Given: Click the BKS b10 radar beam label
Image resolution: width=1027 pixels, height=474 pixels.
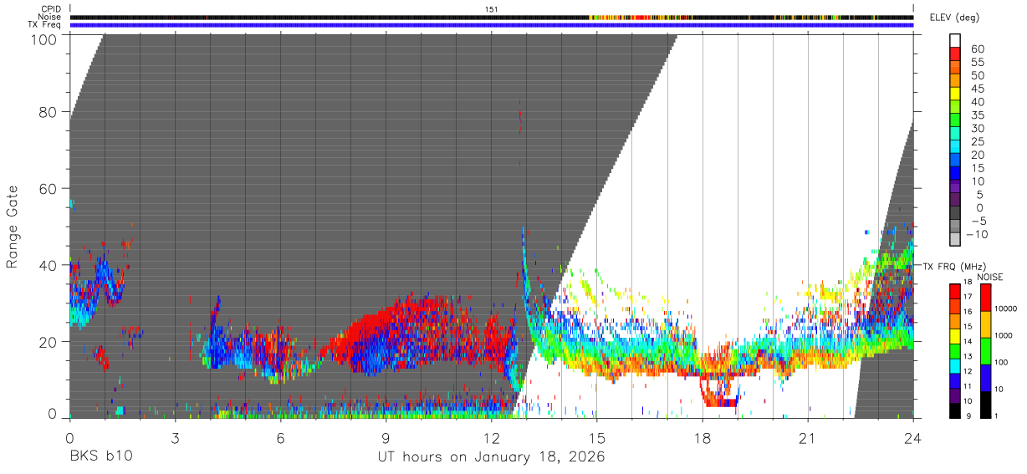Looking at the screenshot, I should [x=100, y=457].
